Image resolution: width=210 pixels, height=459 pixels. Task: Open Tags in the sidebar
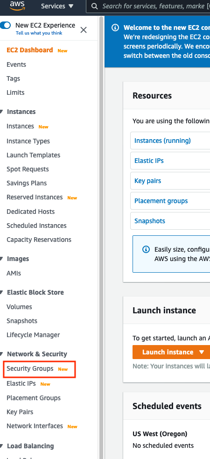click(13, 78)
